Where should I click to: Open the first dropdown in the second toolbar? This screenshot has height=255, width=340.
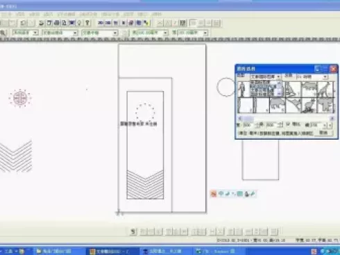pos(26,33)
